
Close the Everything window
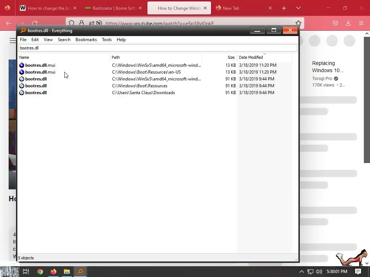(290, 30)
